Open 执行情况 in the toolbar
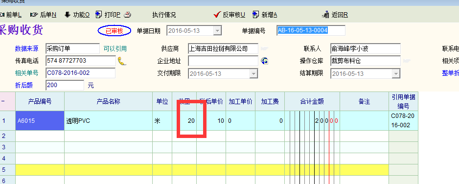The width and height of the screenshot is (459, 184). tap(164, 15)
